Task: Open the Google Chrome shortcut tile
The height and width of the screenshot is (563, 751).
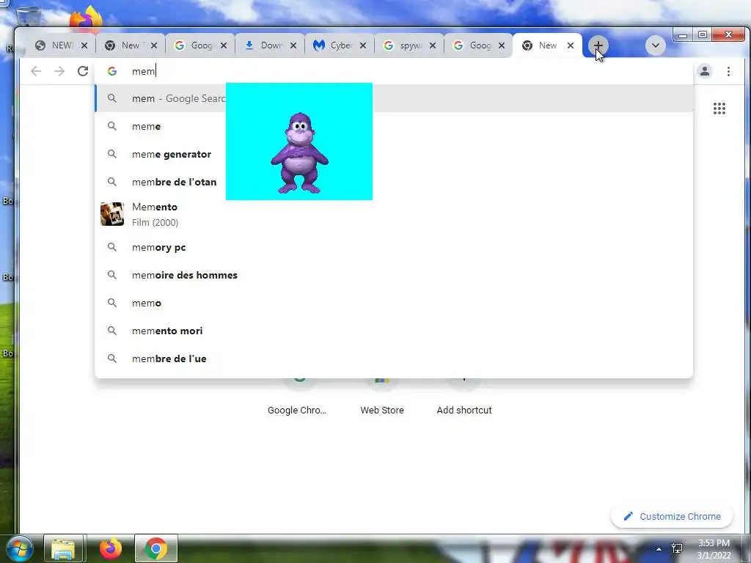Action: pos(297,397)
